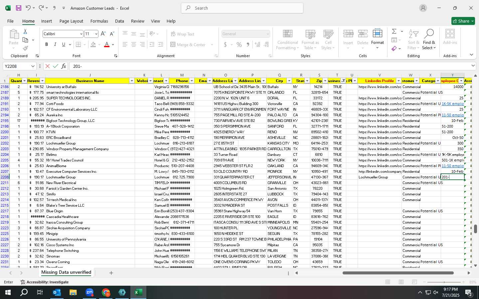The height and width of the screenshot is (299, 479).
Task: Open the Format cells menu
Action: tap(377, 39)
